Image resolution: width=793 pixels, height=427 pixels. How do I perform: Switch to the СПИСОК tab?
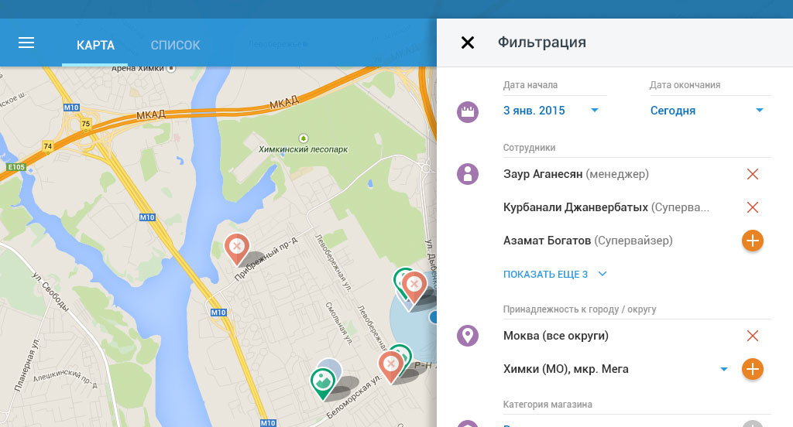pos(176,45)
